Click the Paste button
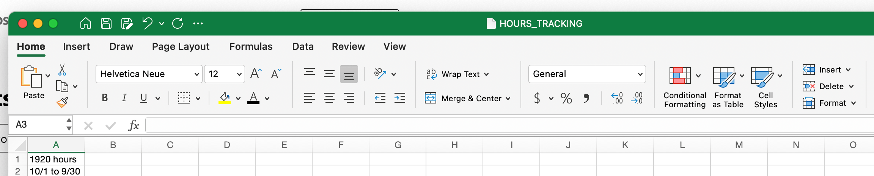The image size is (874, 176). pyautogui.click(x=33, y=83)
